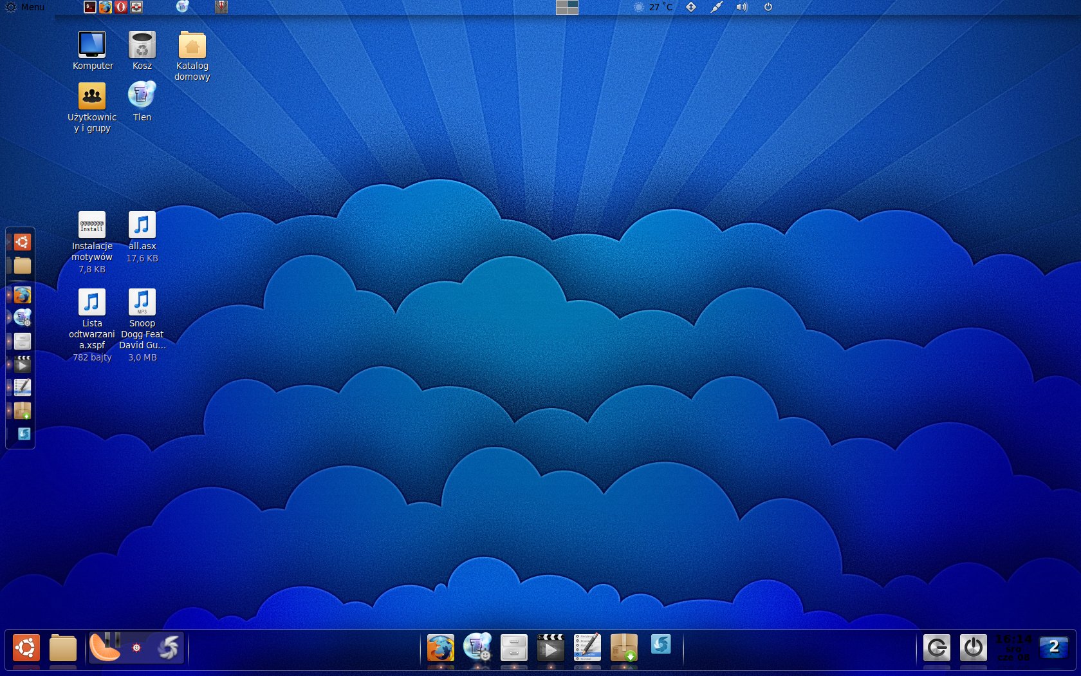Click the workspace switcher in top panel
This screenshot has height=676, width=1081.
[x=567, y=7]
